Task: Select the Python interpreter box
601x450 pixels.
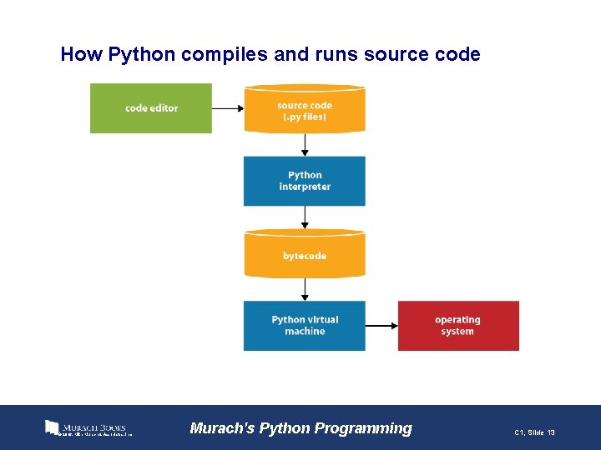Action: pos(305,181)
